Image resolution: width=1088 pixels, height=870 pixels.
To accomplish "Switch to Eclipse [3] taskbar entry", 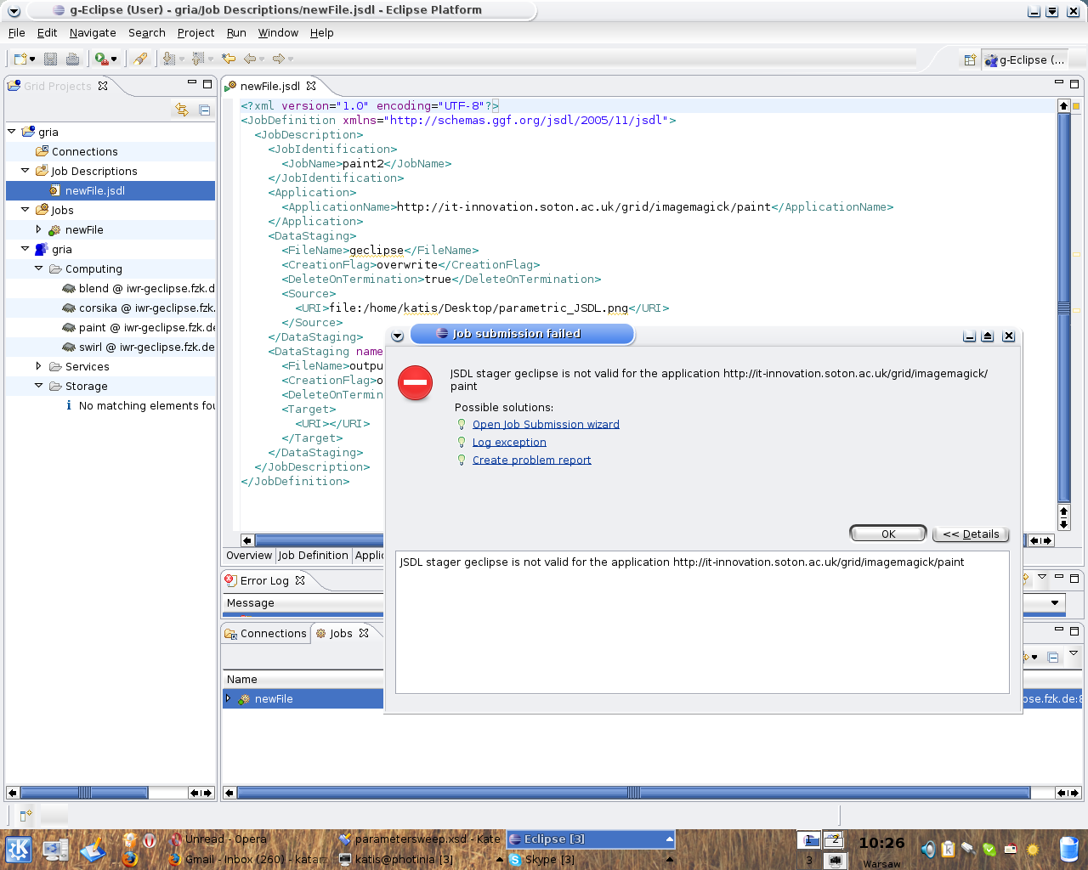I will (x=591, y=839).
